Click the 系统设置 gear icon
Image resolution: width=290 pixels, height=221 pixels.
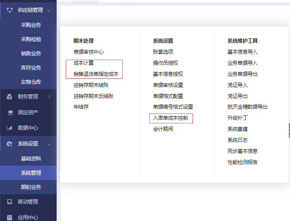(9, 144)
